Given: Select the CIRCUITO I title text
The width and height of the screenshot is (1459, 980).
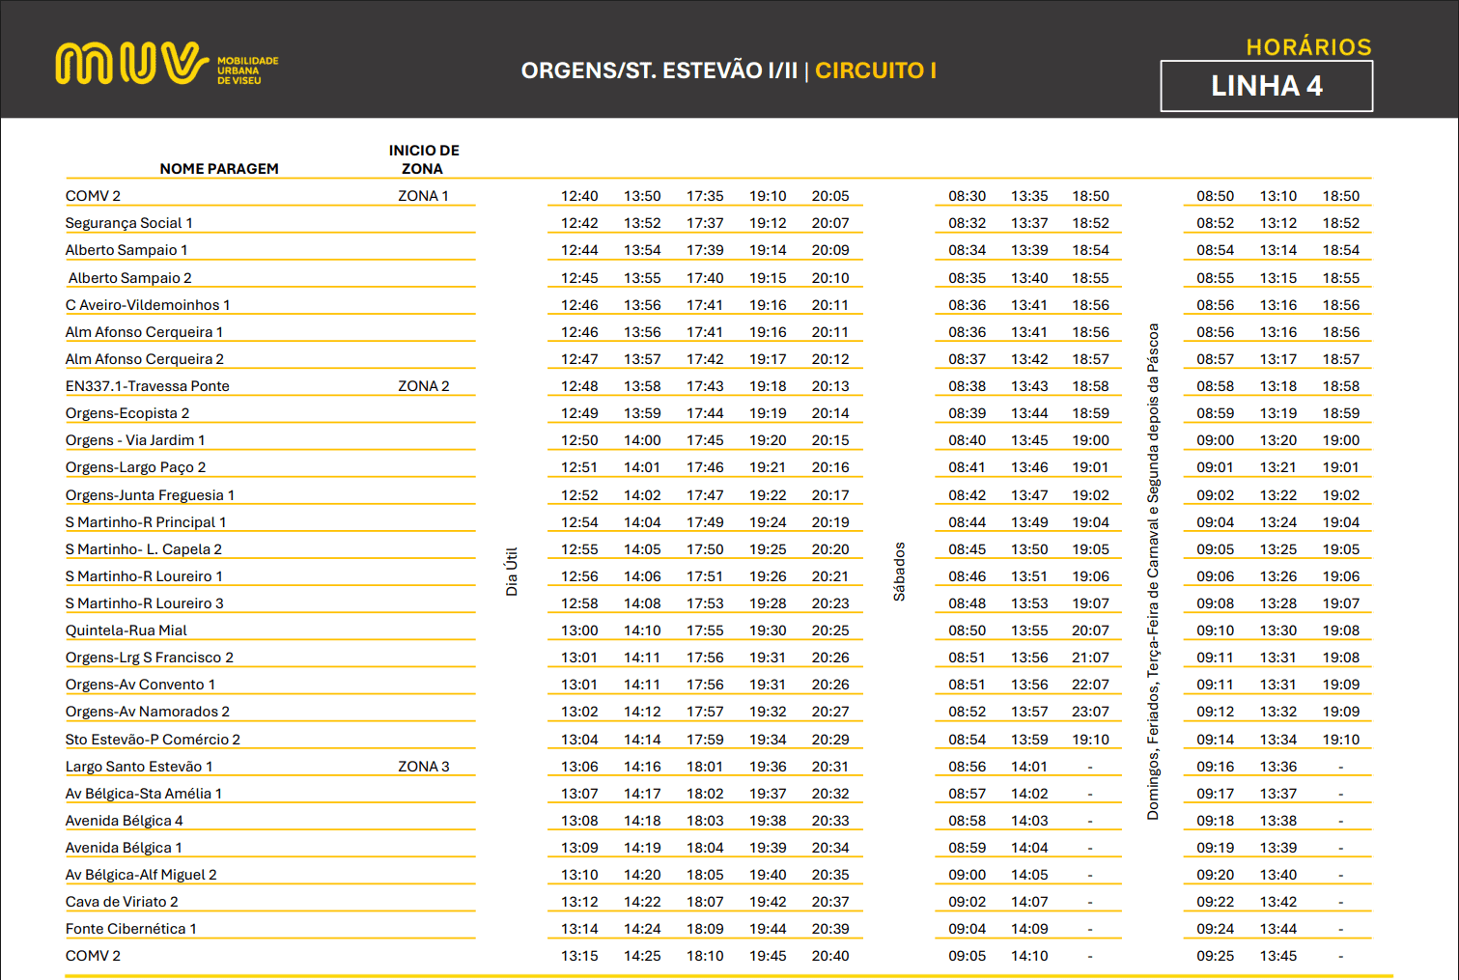Looking at the screenshot, I should 875,70.
